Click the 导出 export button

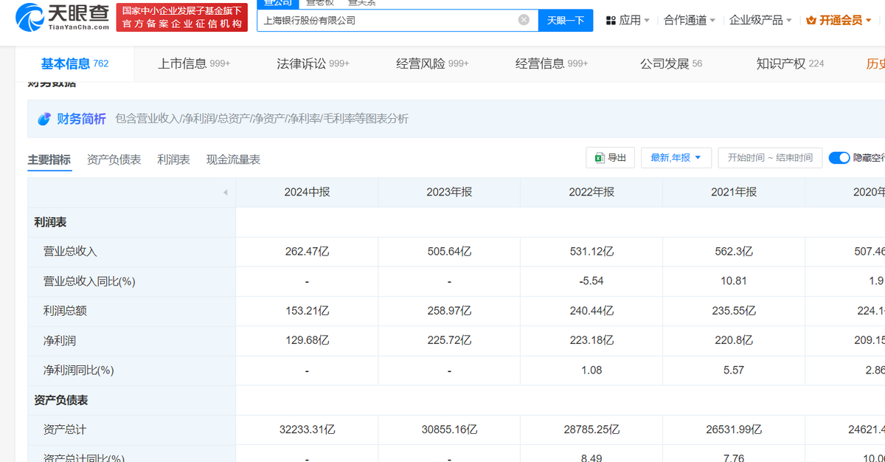pyautogui.click(x=610, y=157)
